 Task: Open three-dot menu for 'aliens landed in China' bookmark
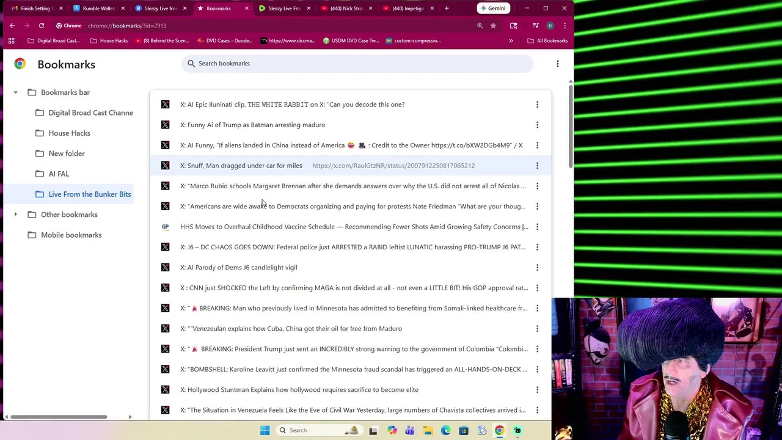click(x=537, y=145)
